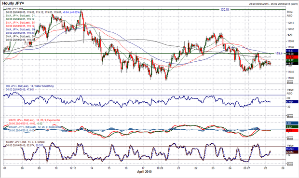
Task: Click the Auto button in the MACD panel
Action: point(290,138)
